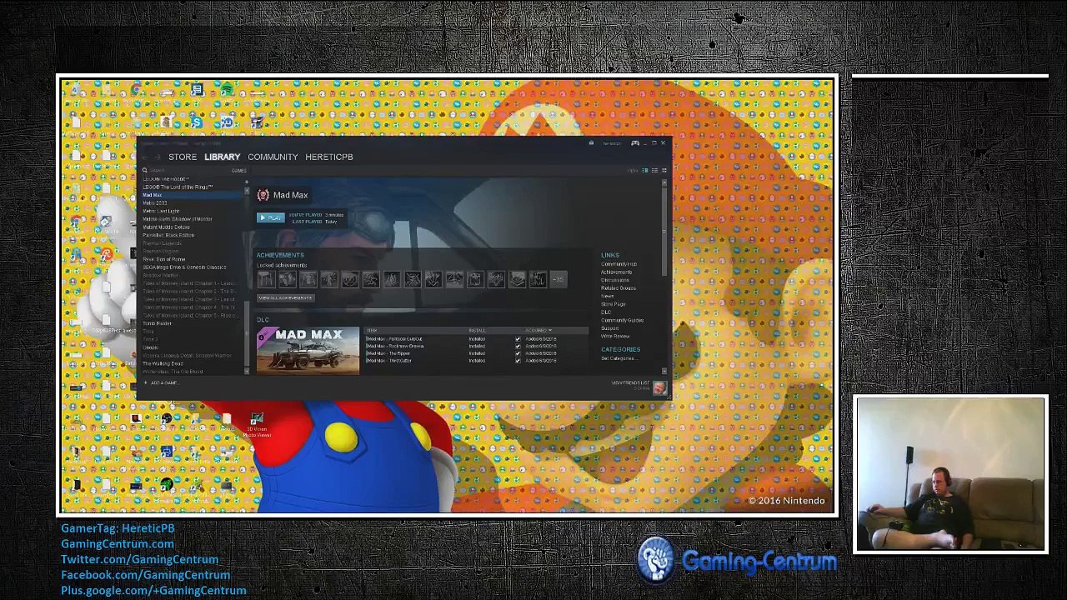The height and width of the screenshot is (600, 1067).
Task: Open the Achievements link under LINKS
Action: click(x=617, y=272)
